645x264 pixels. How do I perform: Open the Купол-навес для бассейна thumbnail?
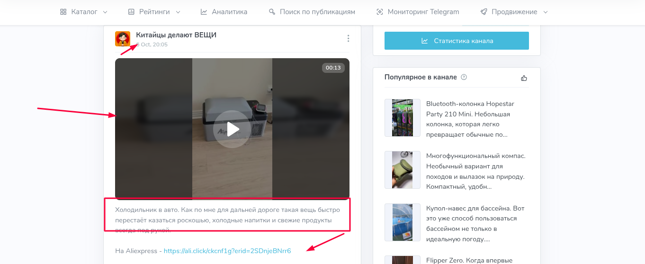click(x=403, y=222)
